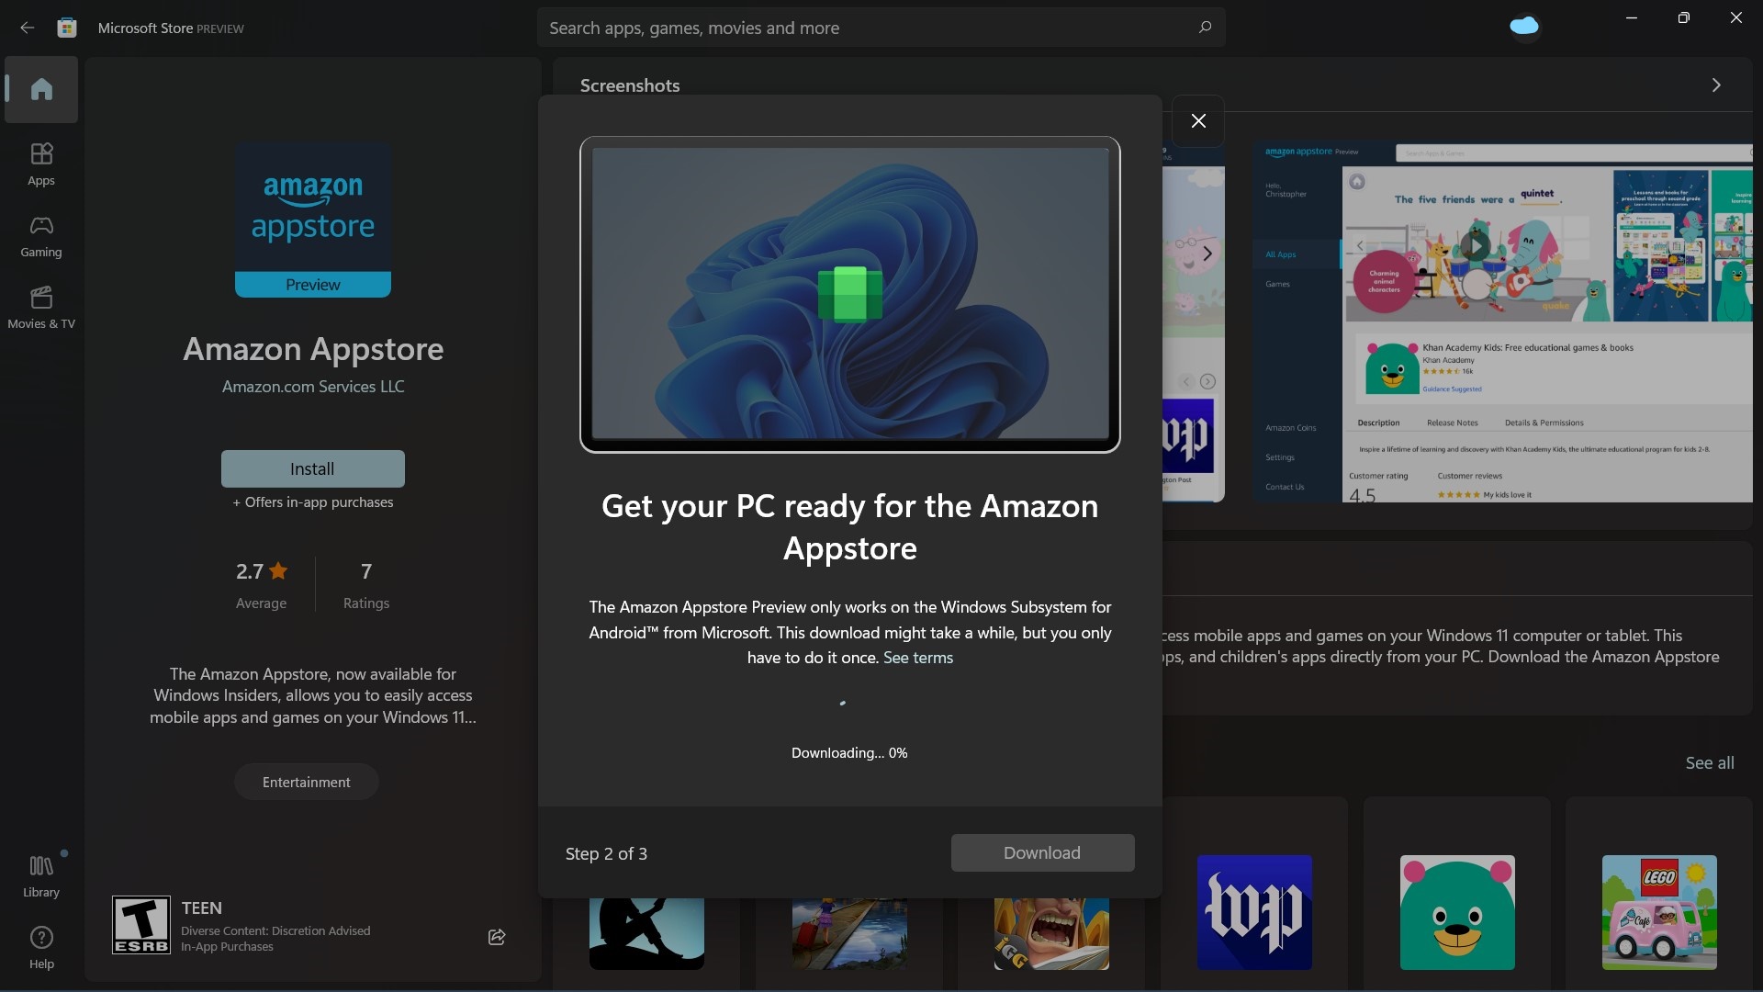Click the dialog heading text

click(849, 526)
